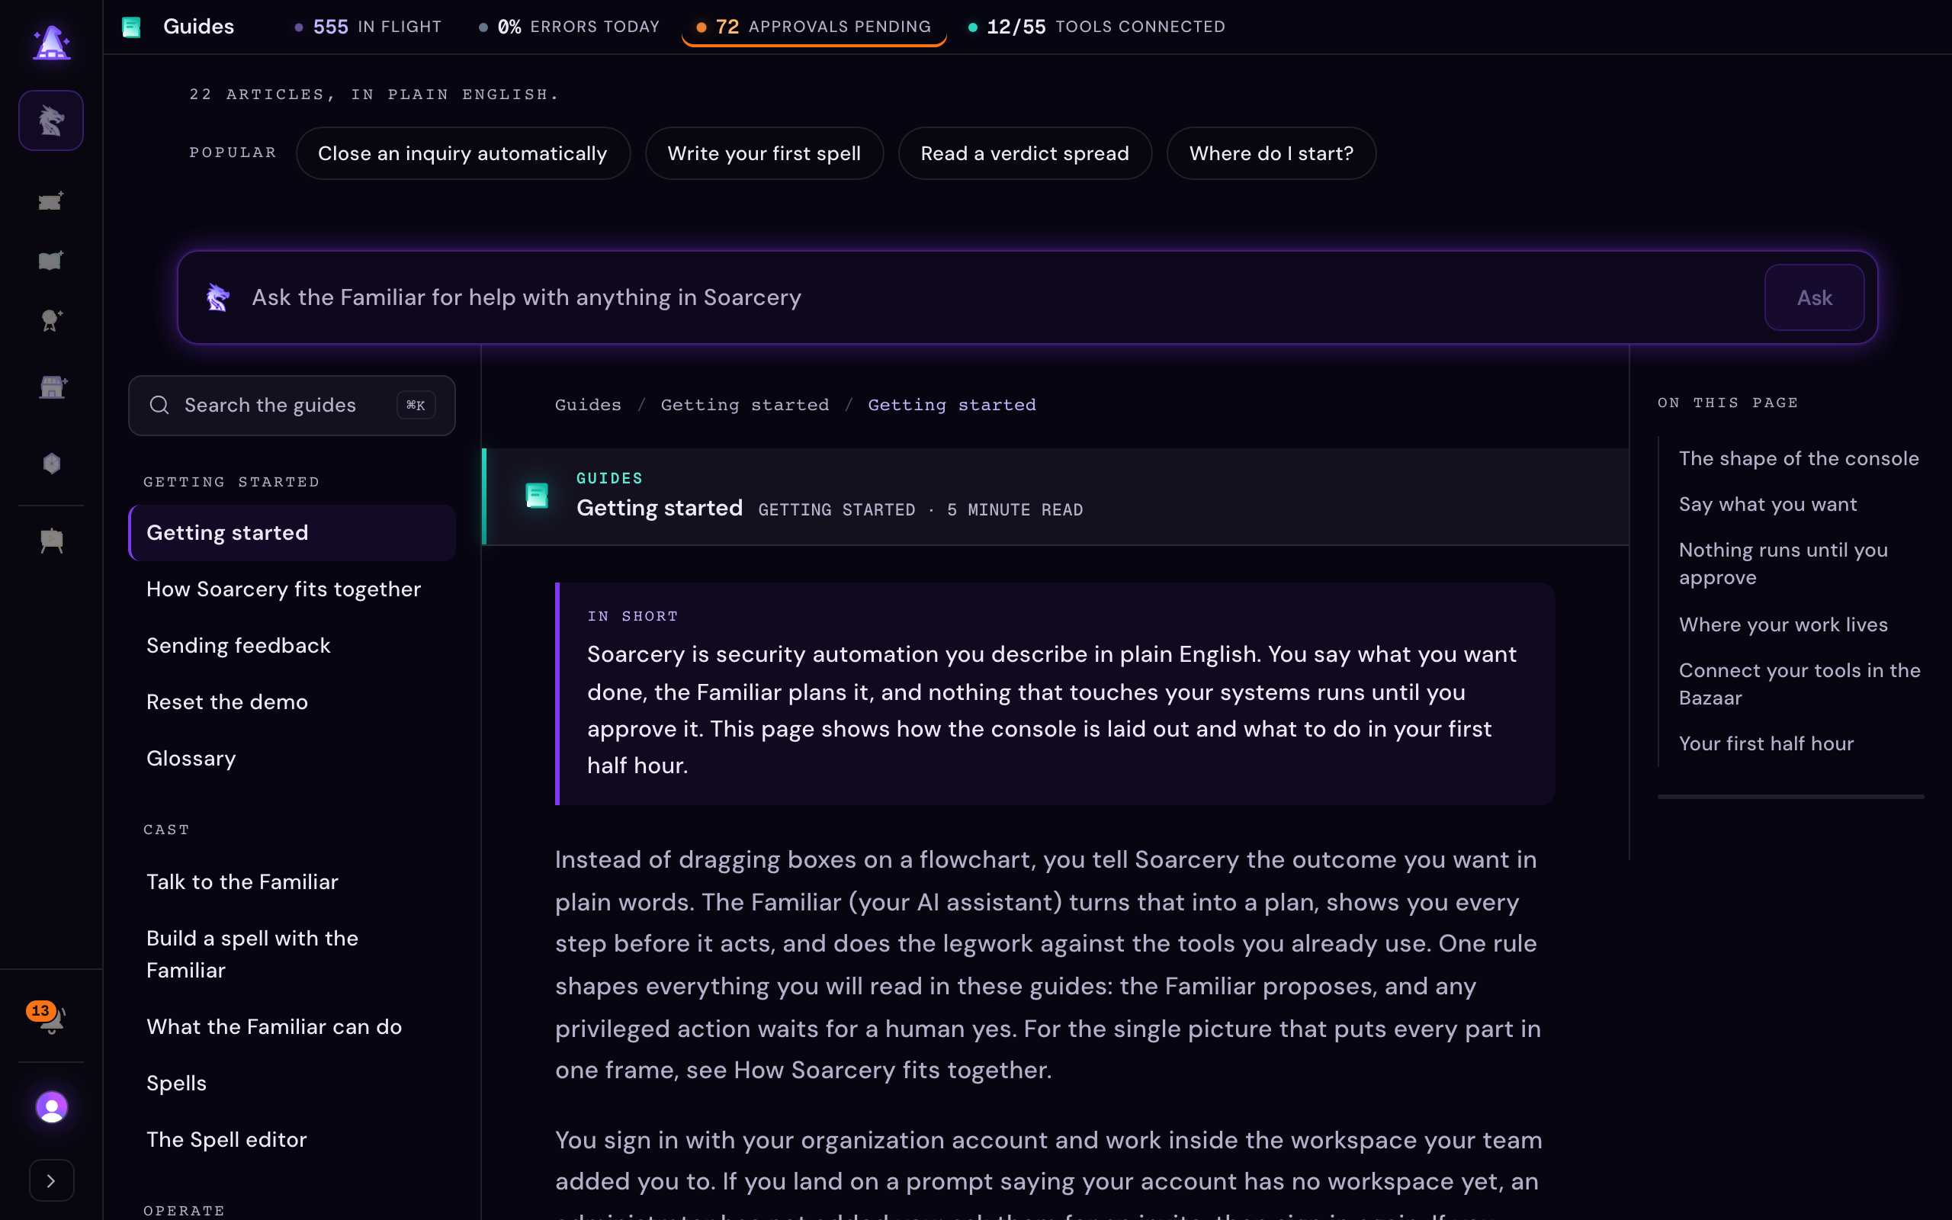Click the Guides page title in header

tap(198, 27)
